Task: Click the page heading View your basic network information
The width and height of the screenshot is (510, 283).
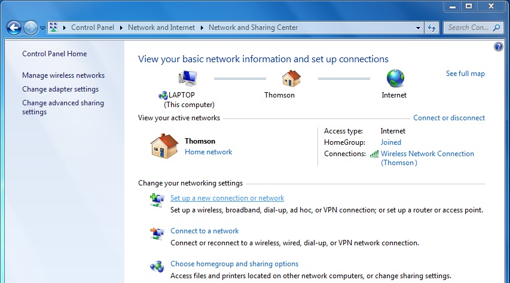Action: click(263, 59)
